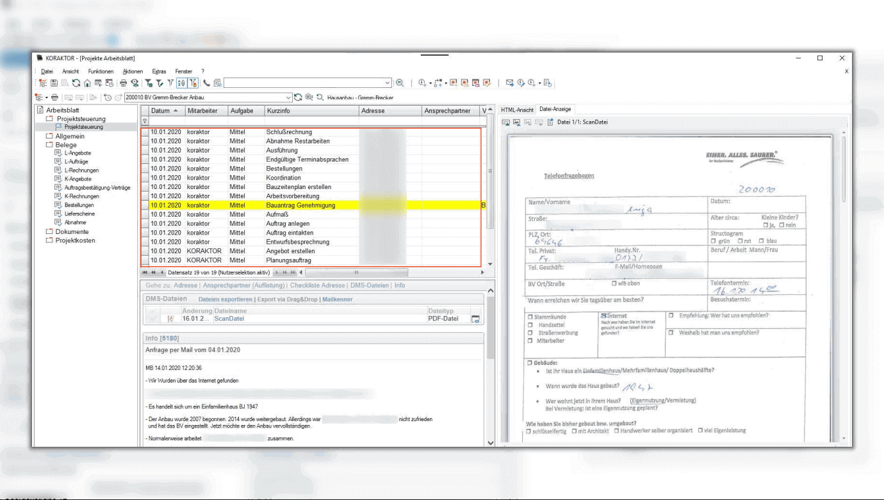Switch to the HTML-Ansicht tab
Viewport: 884px width, 500px height.
517,110
